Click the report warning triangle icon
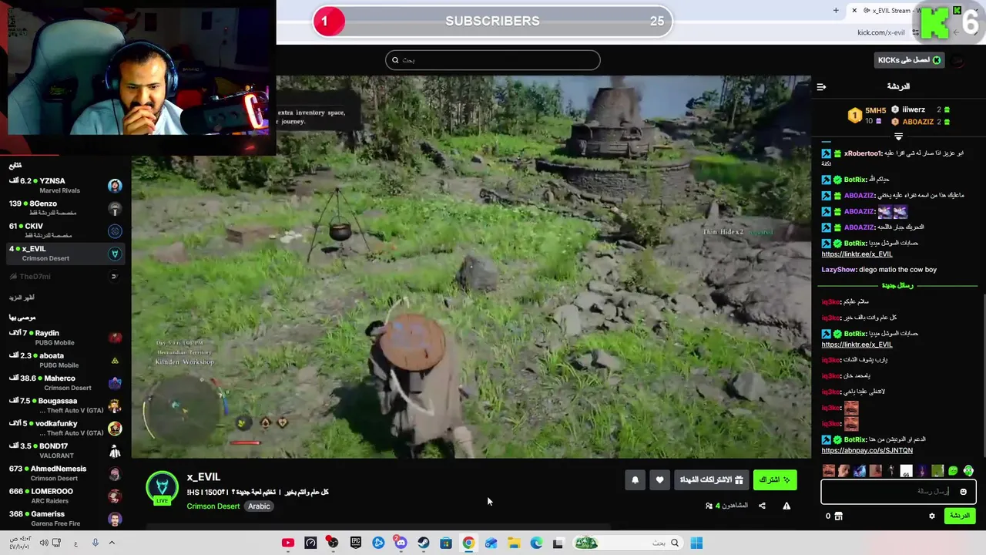 (786, 506)
